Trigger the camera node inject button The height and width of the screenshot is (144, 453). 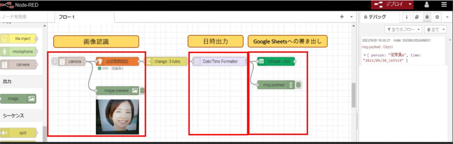[x=55, y=62]
